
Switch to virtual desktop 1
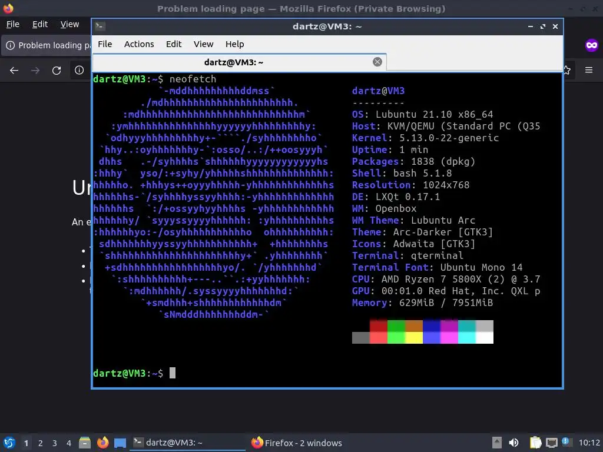click(26, 443)
